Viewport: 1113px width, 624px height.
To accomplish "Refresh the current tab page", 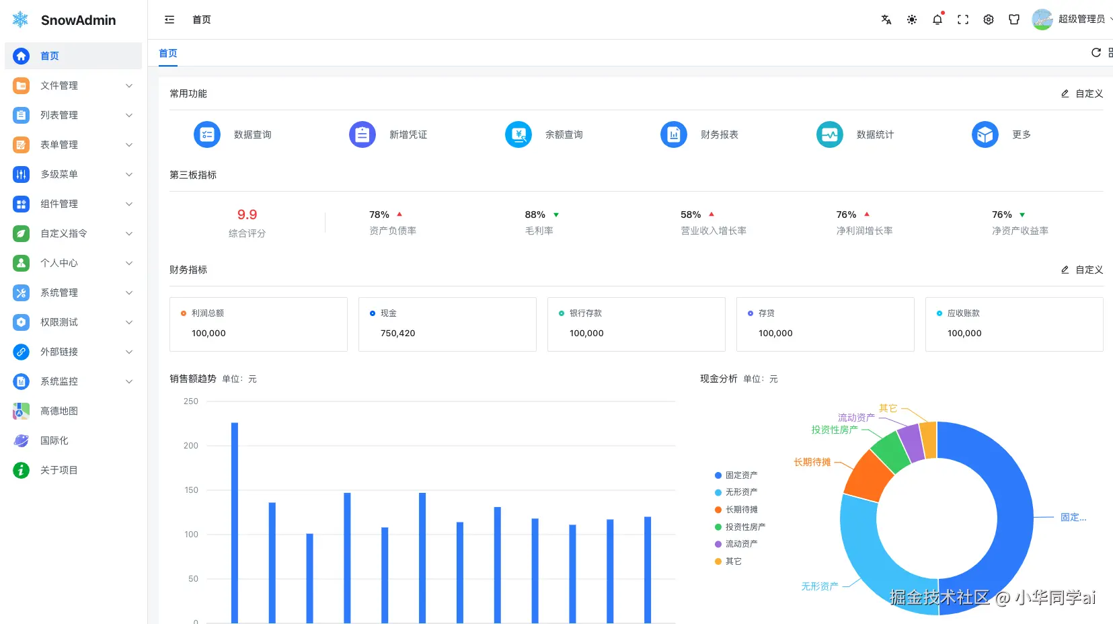I will tap(1096, 52).
